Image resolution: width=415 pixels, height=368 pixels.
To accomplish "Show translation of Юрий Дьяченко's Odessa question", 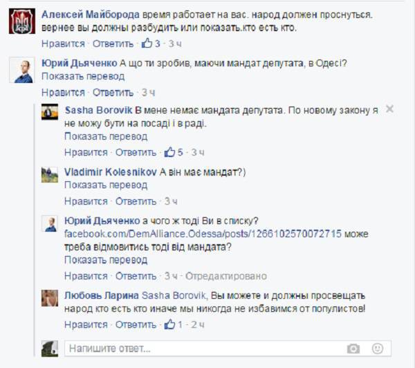I will 83,77.
